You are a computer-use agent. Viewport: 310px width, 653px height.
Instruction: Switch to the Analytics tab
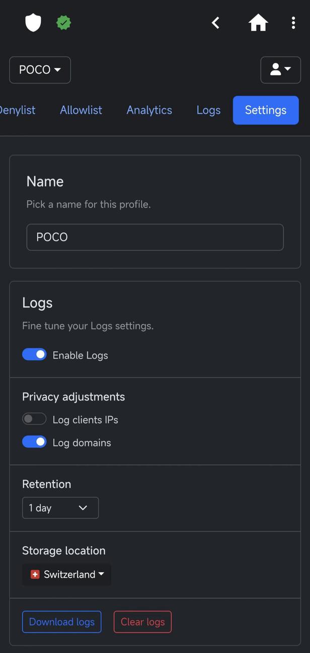pyautogui.click(x=149, y=110)
